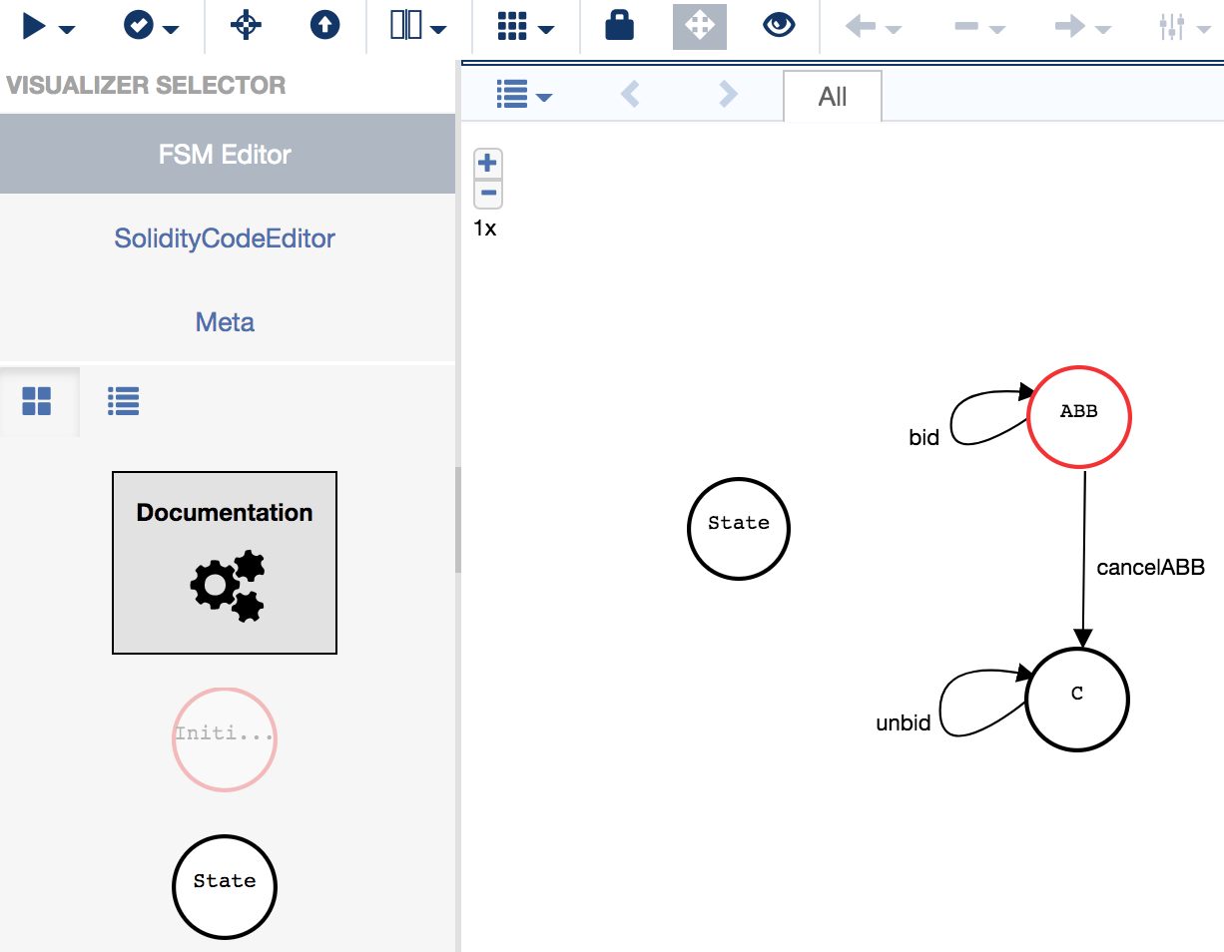Select the All tab
The height and width of the screenshot is (952, 1224).
pos(832,97)
